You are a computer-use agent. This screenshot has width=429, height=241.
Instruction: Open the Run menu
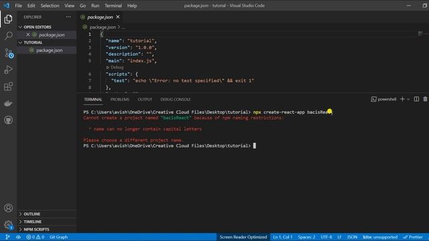click(95, 5)
